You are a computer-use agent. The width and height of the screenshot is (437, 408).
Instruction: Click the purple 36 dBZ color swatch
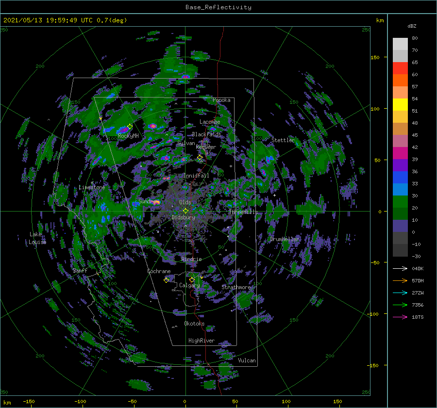400,165
